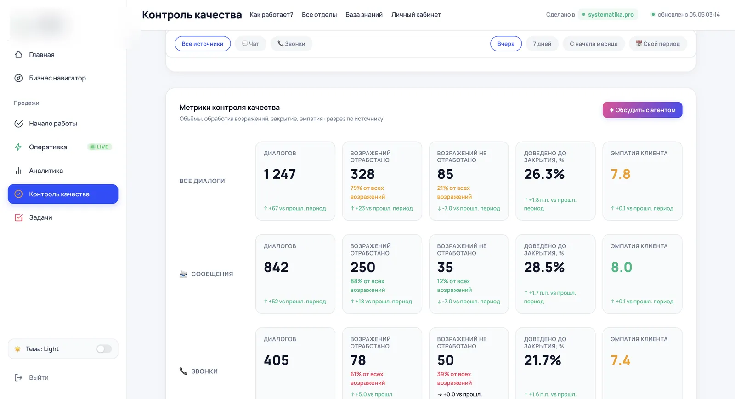Go to База знаний
The image size is (735, 399).
364,15
